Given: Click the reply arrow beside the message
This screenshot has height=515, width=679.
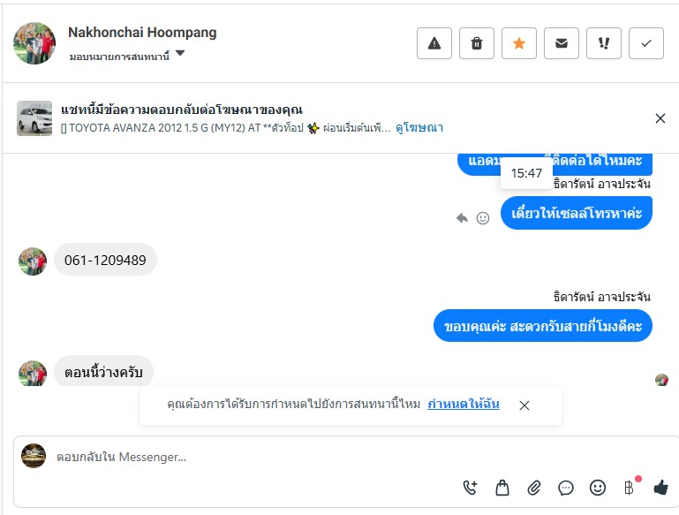Looking at the screenshot, I should pos(462,217).
